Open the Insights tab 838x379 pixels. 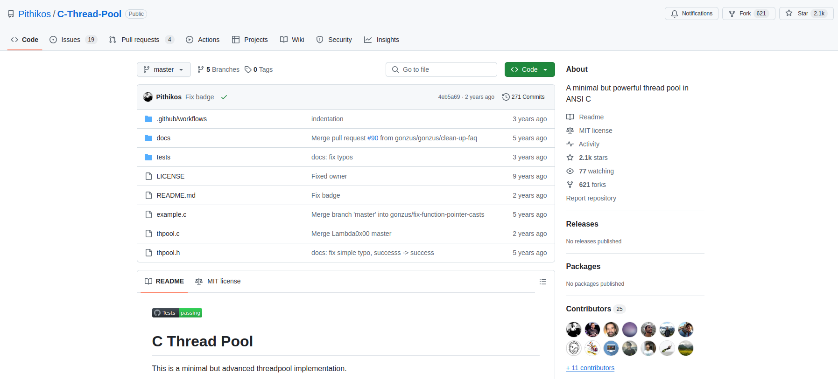pos(382,40)
